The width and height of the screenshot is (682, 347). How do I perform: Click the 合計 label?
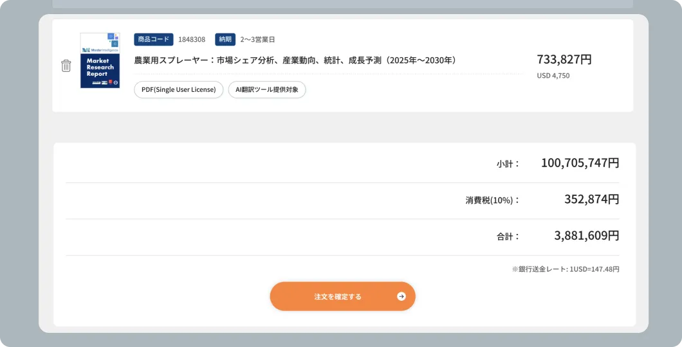[508, 236]
